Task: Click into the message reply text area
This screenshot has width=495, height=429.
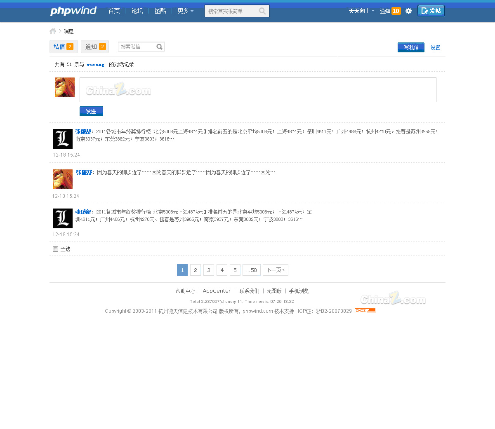Action: (258, 90)
